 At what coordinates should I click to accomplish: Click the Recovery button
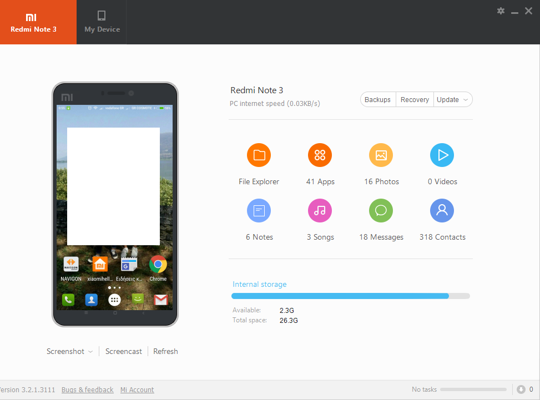(x=415, y=99)
